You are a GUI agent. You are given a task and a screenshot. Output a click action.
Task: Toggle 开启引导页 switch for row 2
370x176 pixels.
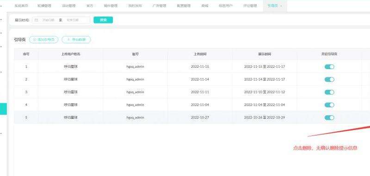click(329, 79)
